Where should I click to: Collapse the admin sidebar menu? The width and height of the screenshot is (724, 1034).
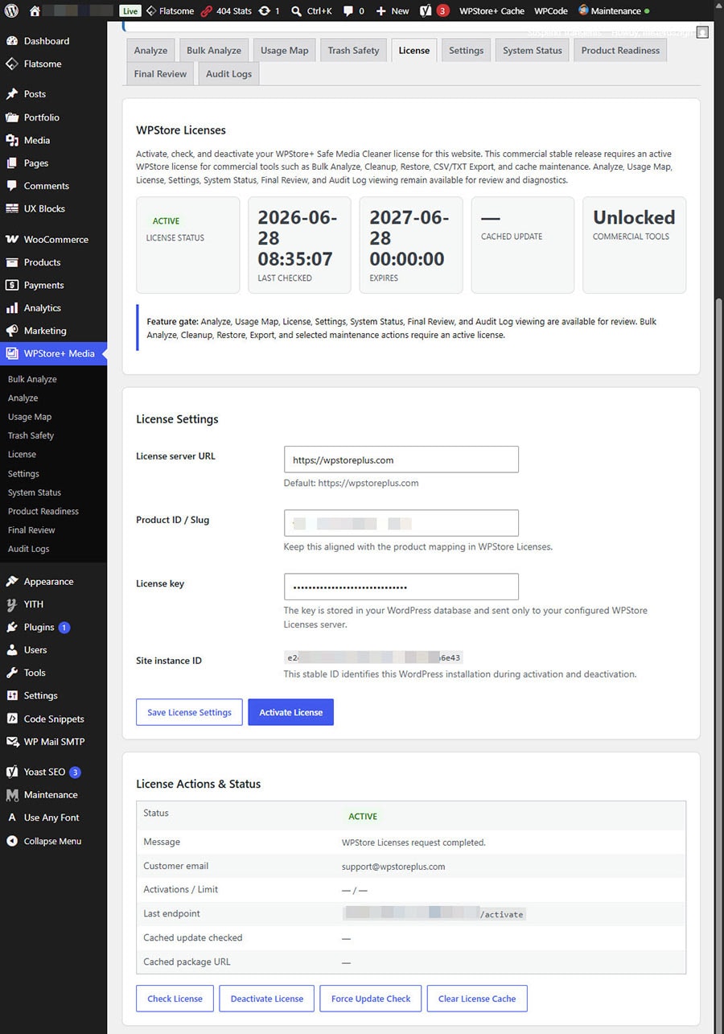pyautogui.click(x=53, y=841)
